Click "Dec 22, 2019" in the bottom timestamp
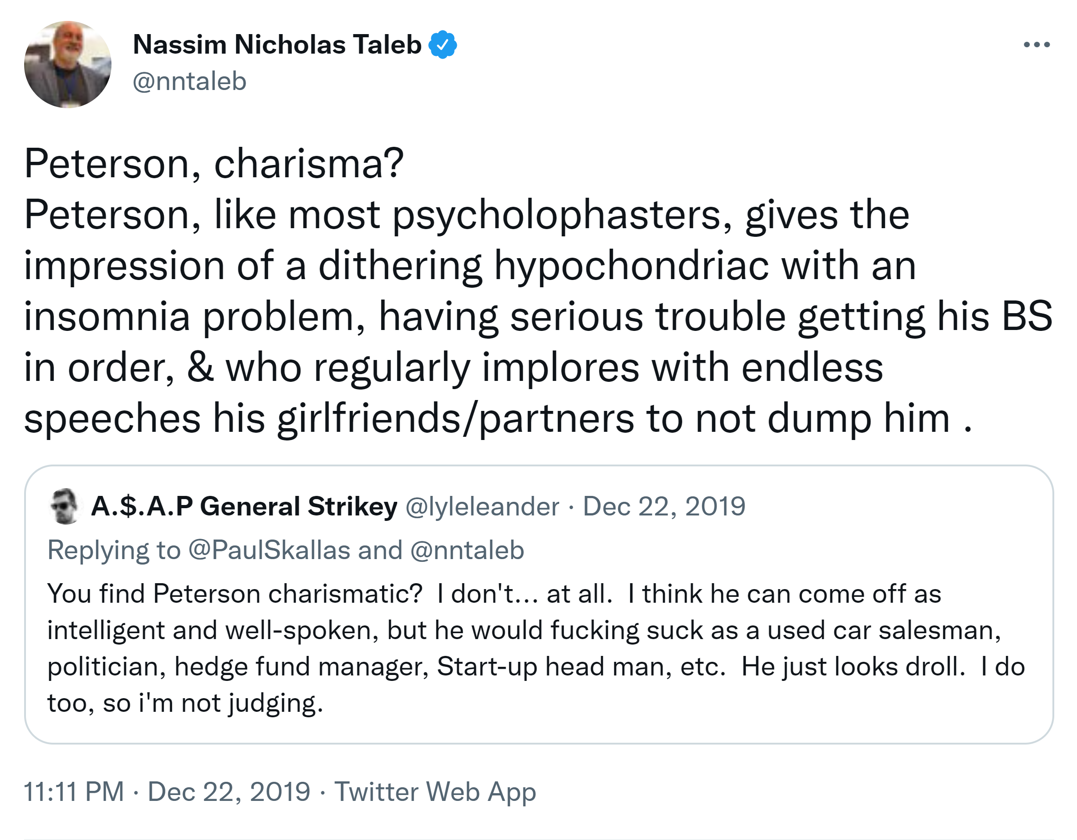This screenshot has height=840, width=1077. tap(229, 792)
